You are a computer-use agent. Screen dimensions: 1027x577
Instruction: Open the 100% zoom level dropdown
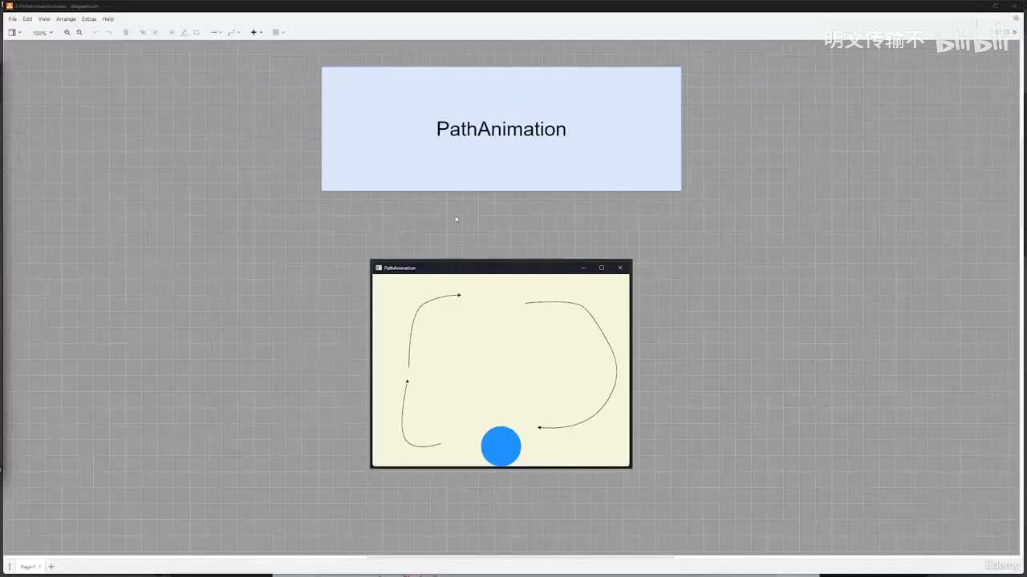point(43,33)
